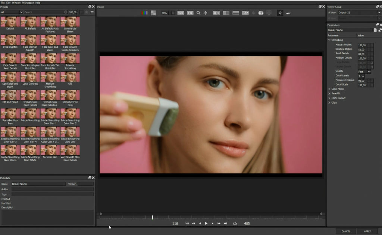
Task: Toggle the crosshair overlay button
Action: click(280, 13)
